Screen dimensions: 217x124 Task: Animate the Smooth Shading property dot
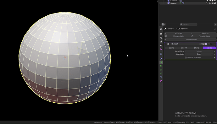pyautogui.click(x=214, y=57)
